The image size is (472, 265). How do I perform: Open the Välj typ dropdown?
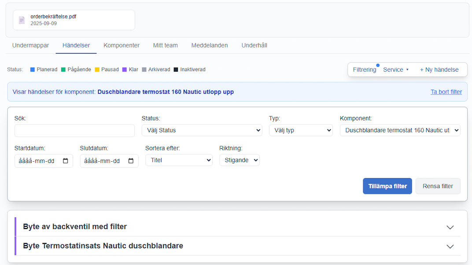click(x=301, y=130)
